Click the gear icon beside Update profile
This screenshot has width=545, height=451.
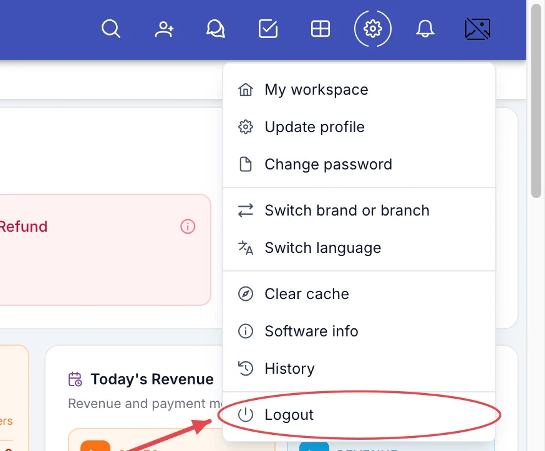(x=246, y=126)
